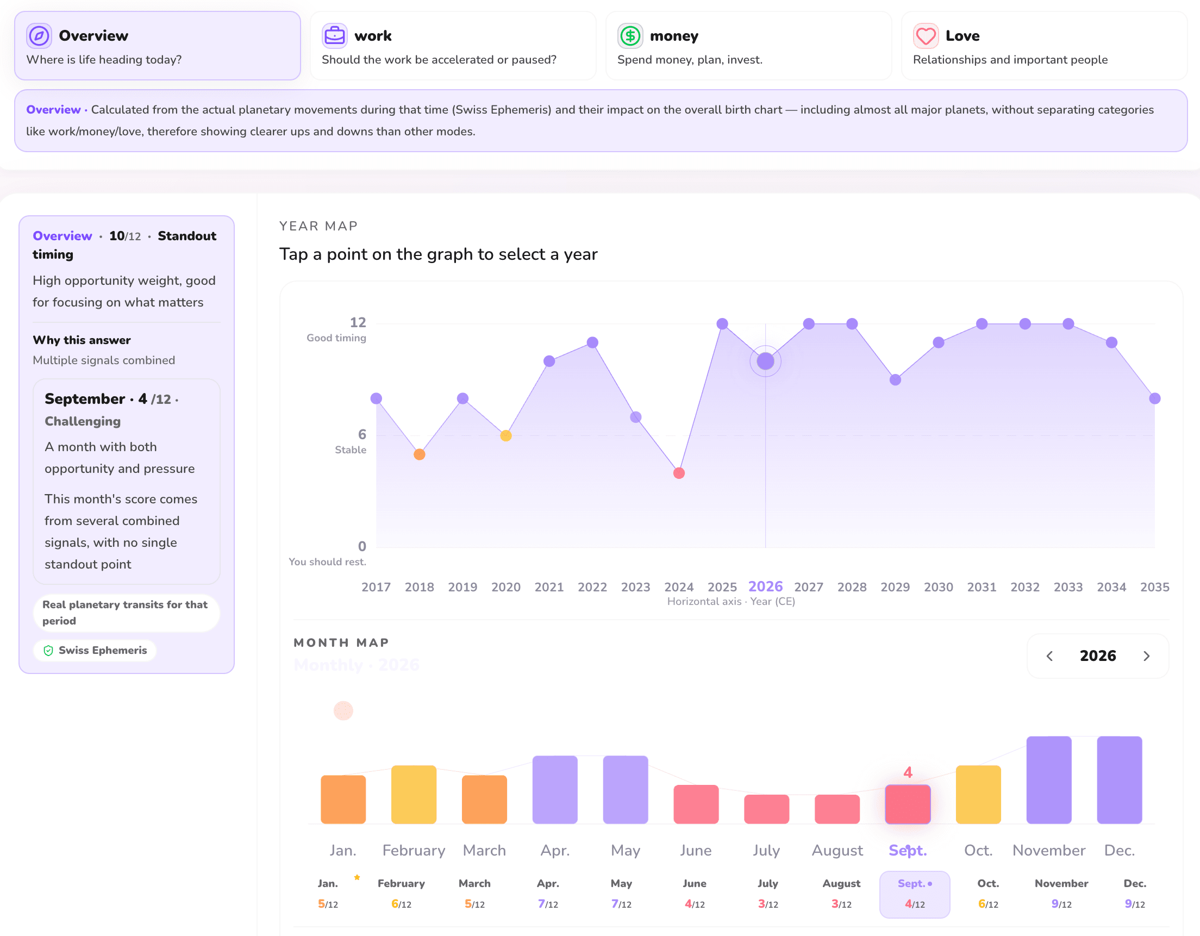Select the red 2024 low point

[679, 473]
